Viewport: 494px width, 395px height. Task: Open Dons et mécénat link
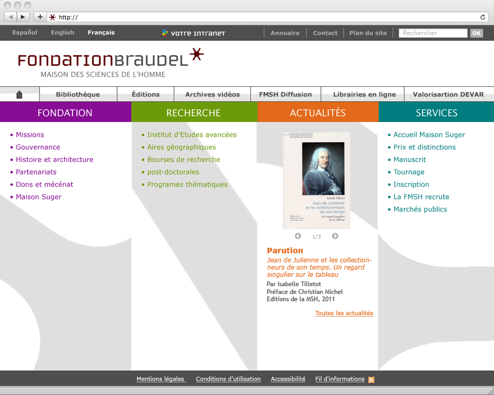45,185
